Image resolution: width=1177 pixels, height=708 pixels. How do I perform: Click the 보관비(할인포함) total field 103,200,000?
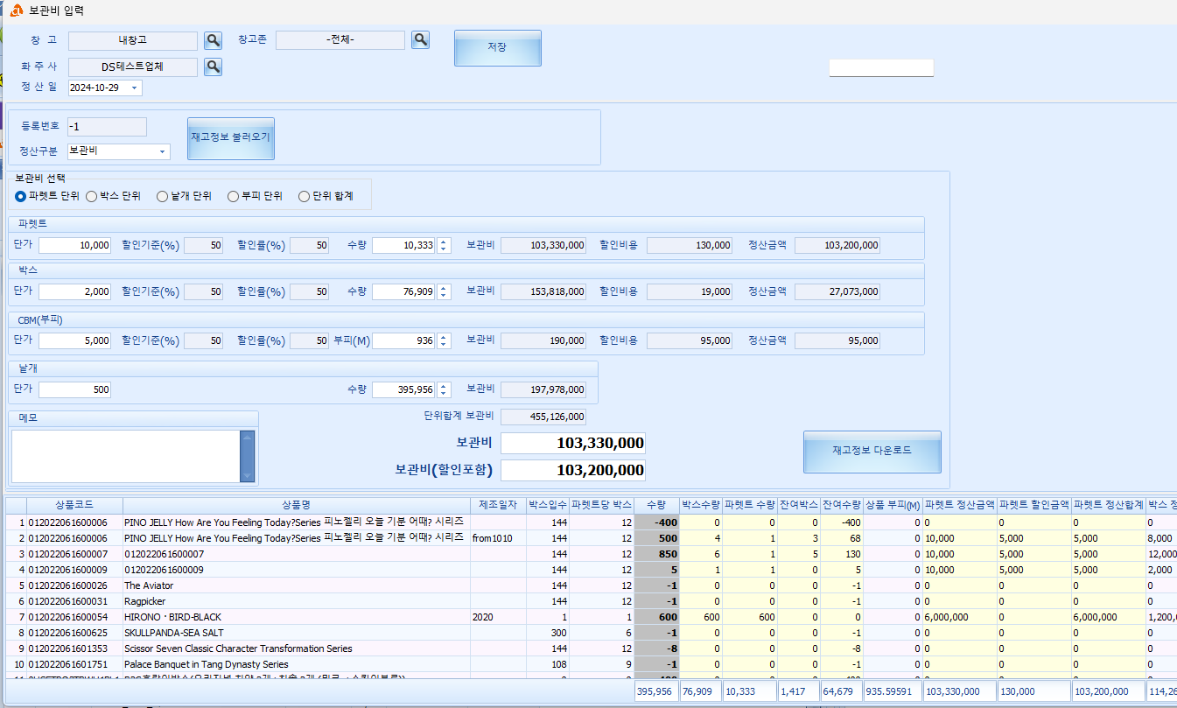coord(573,470)
